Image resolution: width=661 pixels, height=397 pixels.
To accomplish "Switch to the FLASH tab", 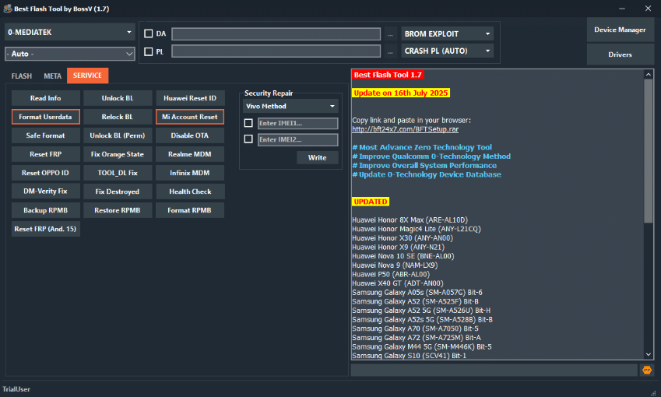I will [x=22, y=76].
